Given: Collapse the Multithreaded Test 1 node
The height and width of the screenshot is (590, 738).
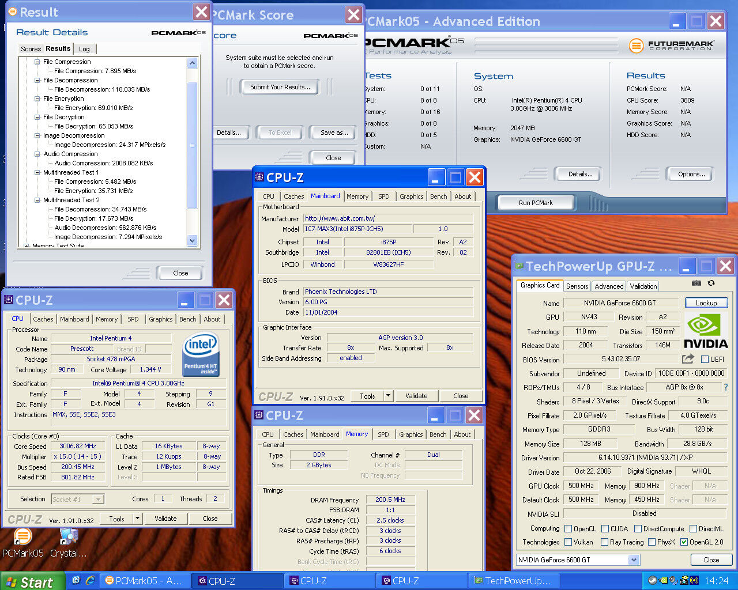Looking at the screenshot, I should pyautogui.click(x=37, y=172).
